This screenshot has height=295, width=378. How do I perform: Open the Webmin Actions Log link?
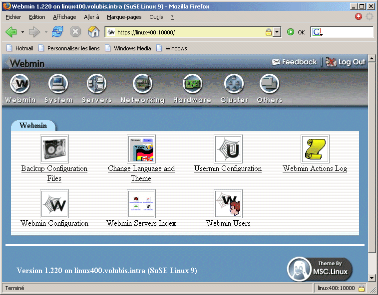coord(315,168)
